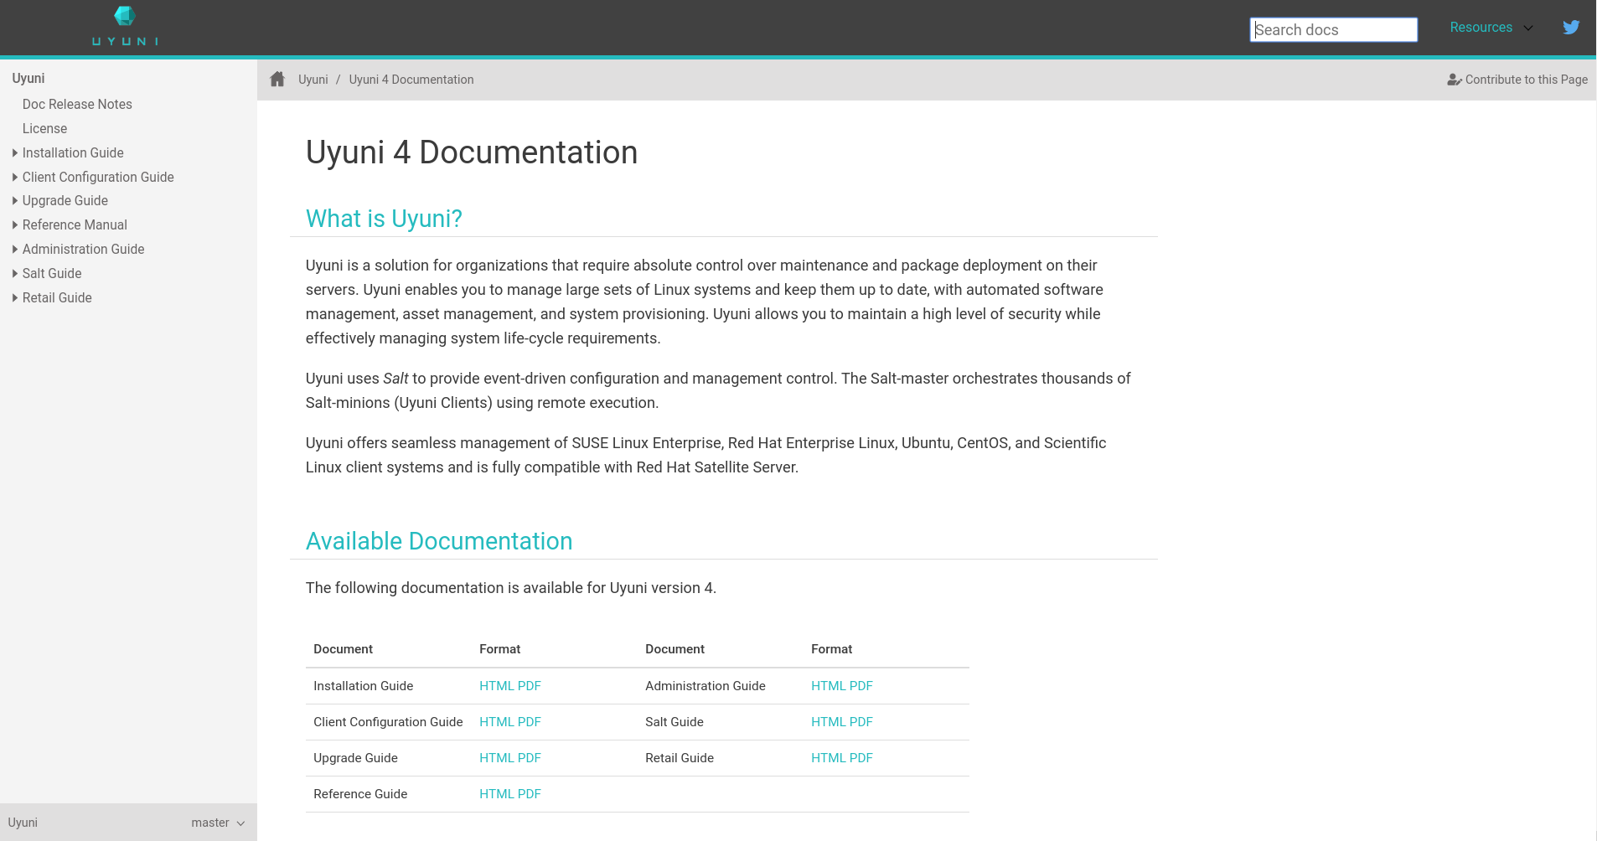This screenshot has width=1597, height=841.
Task: Click Reference Guide table cell
Action: pos(360,794)
